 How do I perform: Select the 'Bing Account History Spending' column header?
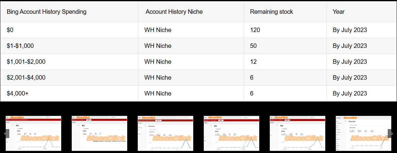click(x=47, y=12)
